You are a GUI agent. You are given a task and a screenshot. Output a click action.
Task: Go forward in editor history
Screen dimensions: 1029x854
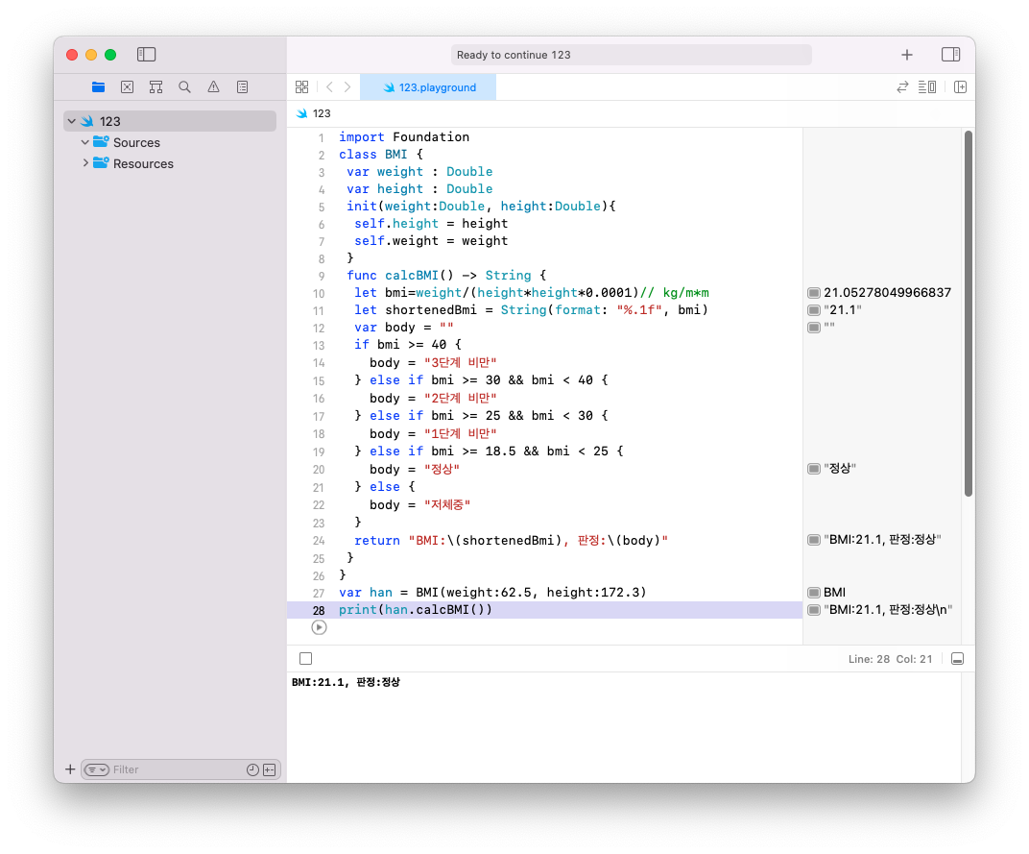coord(347,86)
